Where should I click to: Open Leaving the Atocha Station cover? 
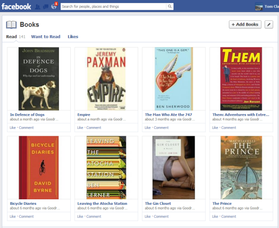106,168
